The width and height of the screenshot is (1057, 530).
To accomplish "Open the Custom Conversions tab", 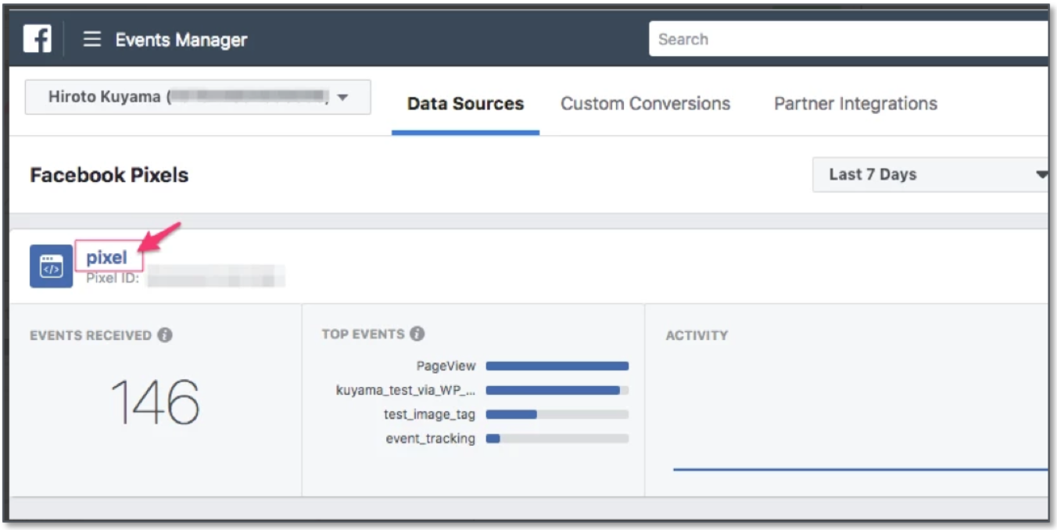I will tap(645, 104).
